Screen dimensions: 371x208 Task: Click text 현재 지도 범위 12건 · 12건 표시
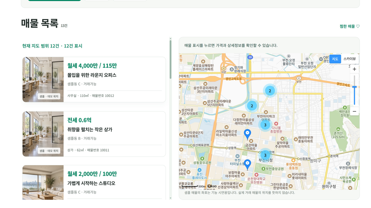click(x=52, y=46)
